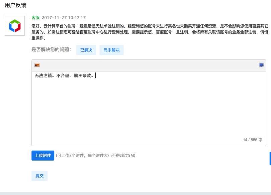This screenshot has height=195, width=271.
Task: Mark the issue as 已解决
Action: coord(86,50)
